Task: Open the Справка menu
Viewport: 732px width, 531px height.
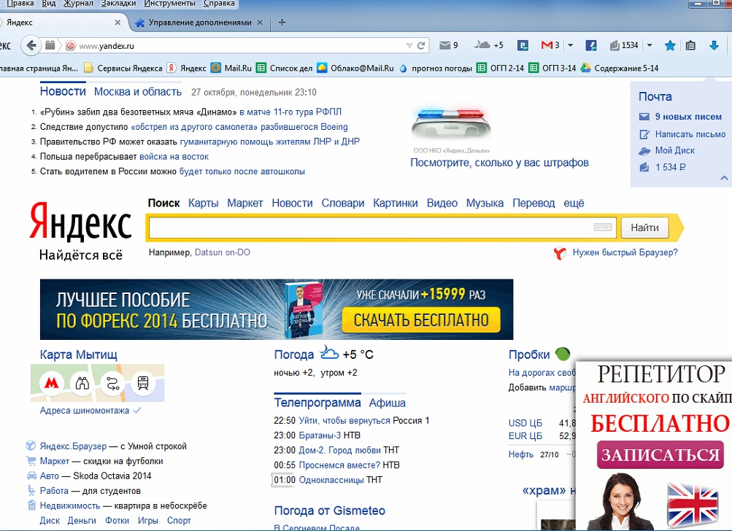Action: [219, 3]
